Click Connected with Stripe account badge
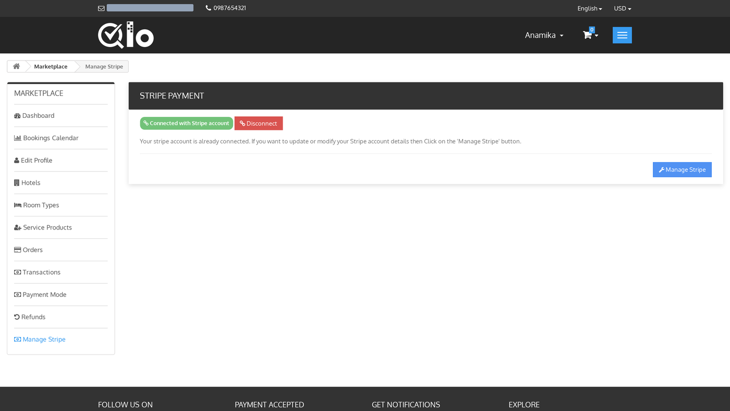 point(186,124)
